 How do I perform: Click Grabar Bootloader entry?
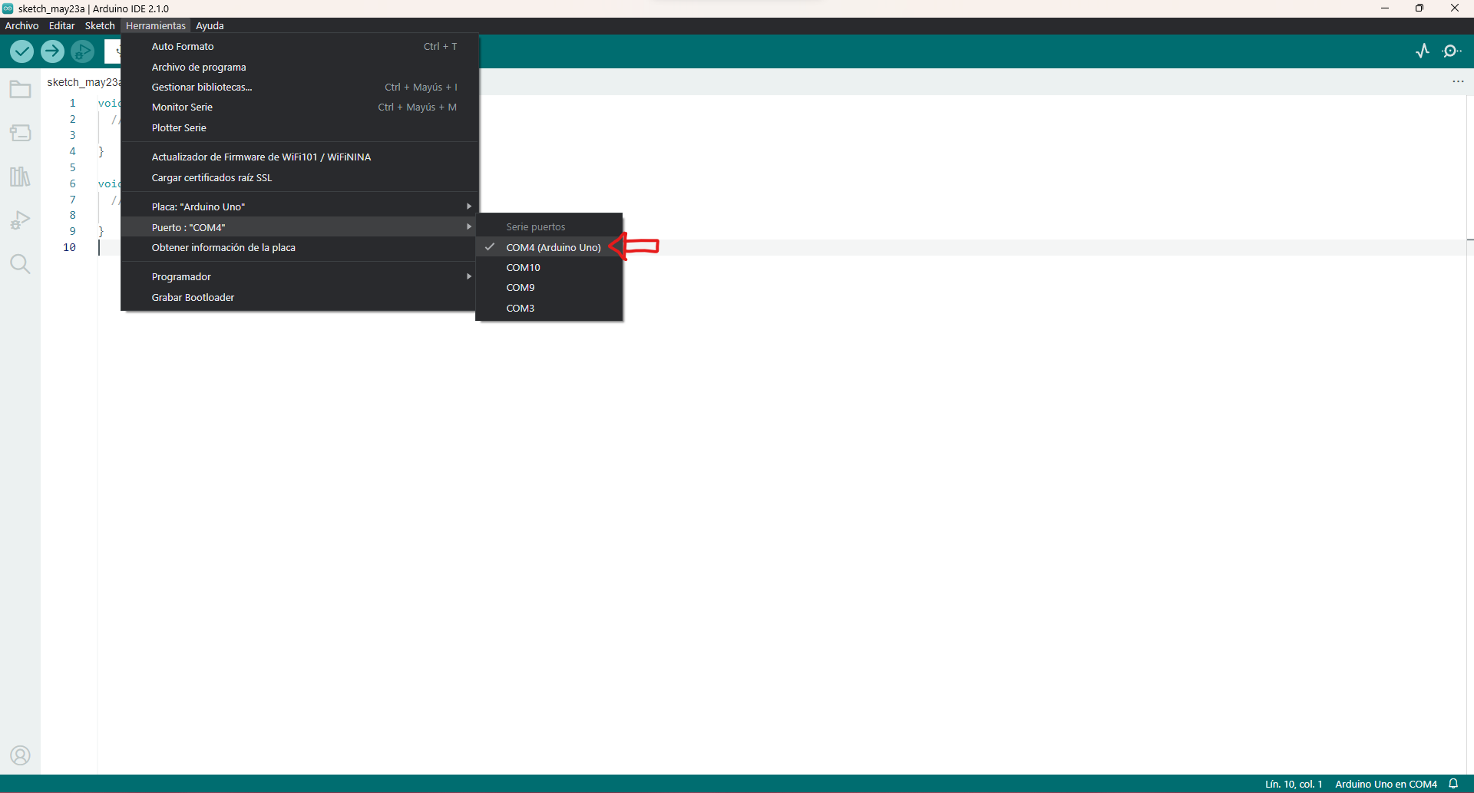(193, 297)
